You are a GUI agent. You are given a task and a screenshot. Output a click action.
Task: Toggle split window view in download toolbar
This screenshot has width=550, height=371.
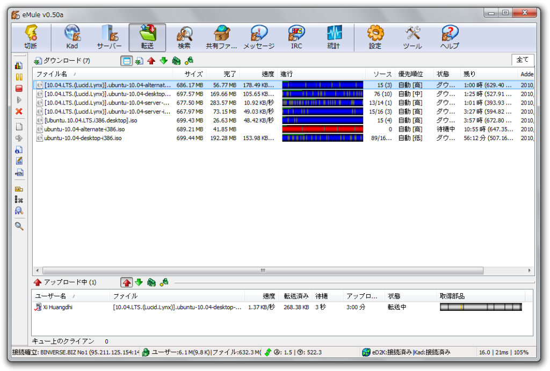tap(127, 61)
